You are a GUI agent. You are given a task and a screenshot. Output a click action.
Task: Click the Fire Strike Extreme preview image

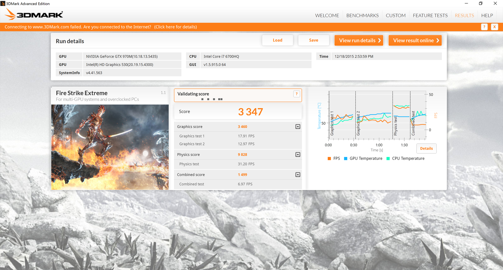110,147
